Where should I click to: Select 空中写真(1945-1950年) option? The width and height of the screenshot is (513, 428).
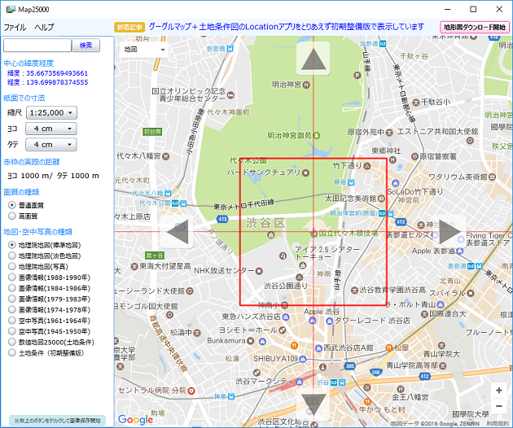click(x=12, y=331)
